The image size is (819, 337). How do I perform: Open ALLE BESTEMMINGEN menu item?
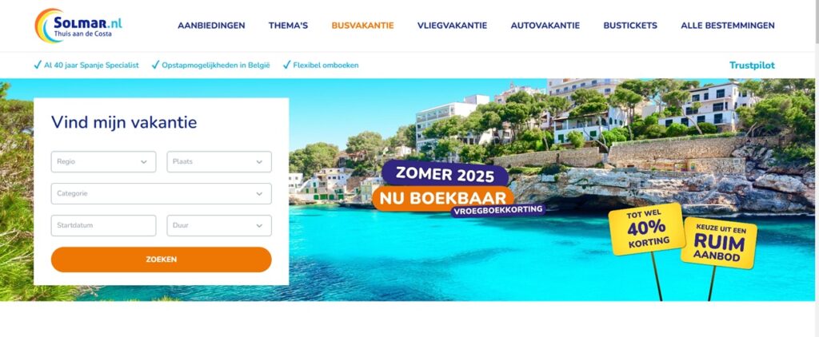(728, 26)
